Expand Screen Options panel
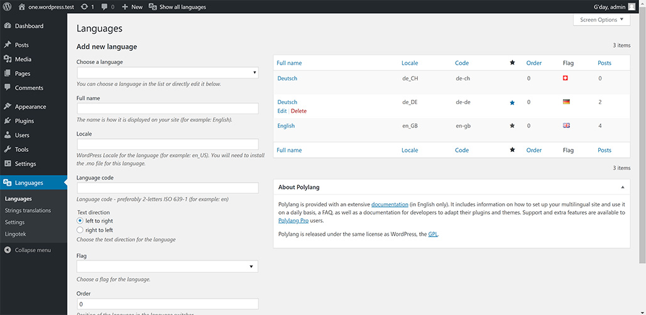Screen dimensions: 646x315 coord(601,19)
